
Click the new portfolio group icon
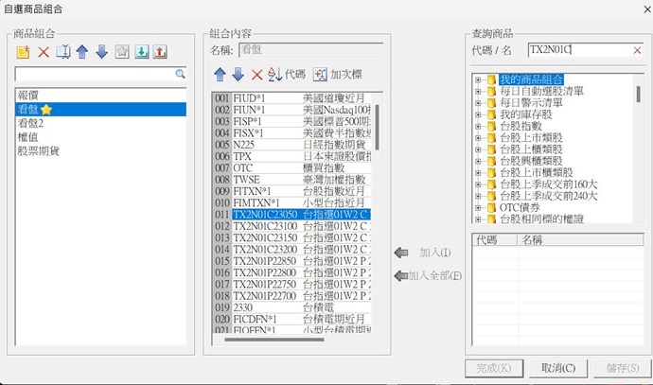tap(24, 51)
